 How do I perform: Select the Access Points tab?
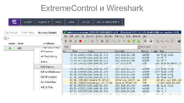tap(47, 33)
